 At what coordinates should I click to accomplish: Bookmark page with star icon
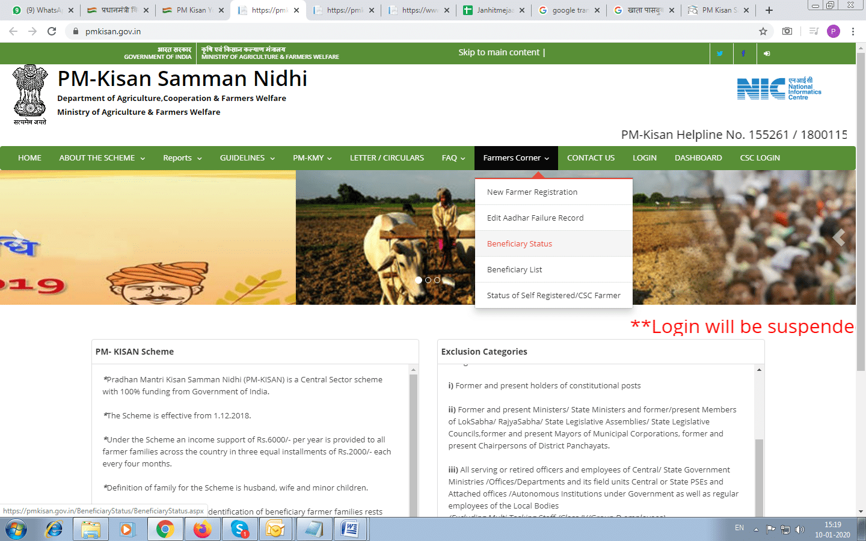(763, 31)
